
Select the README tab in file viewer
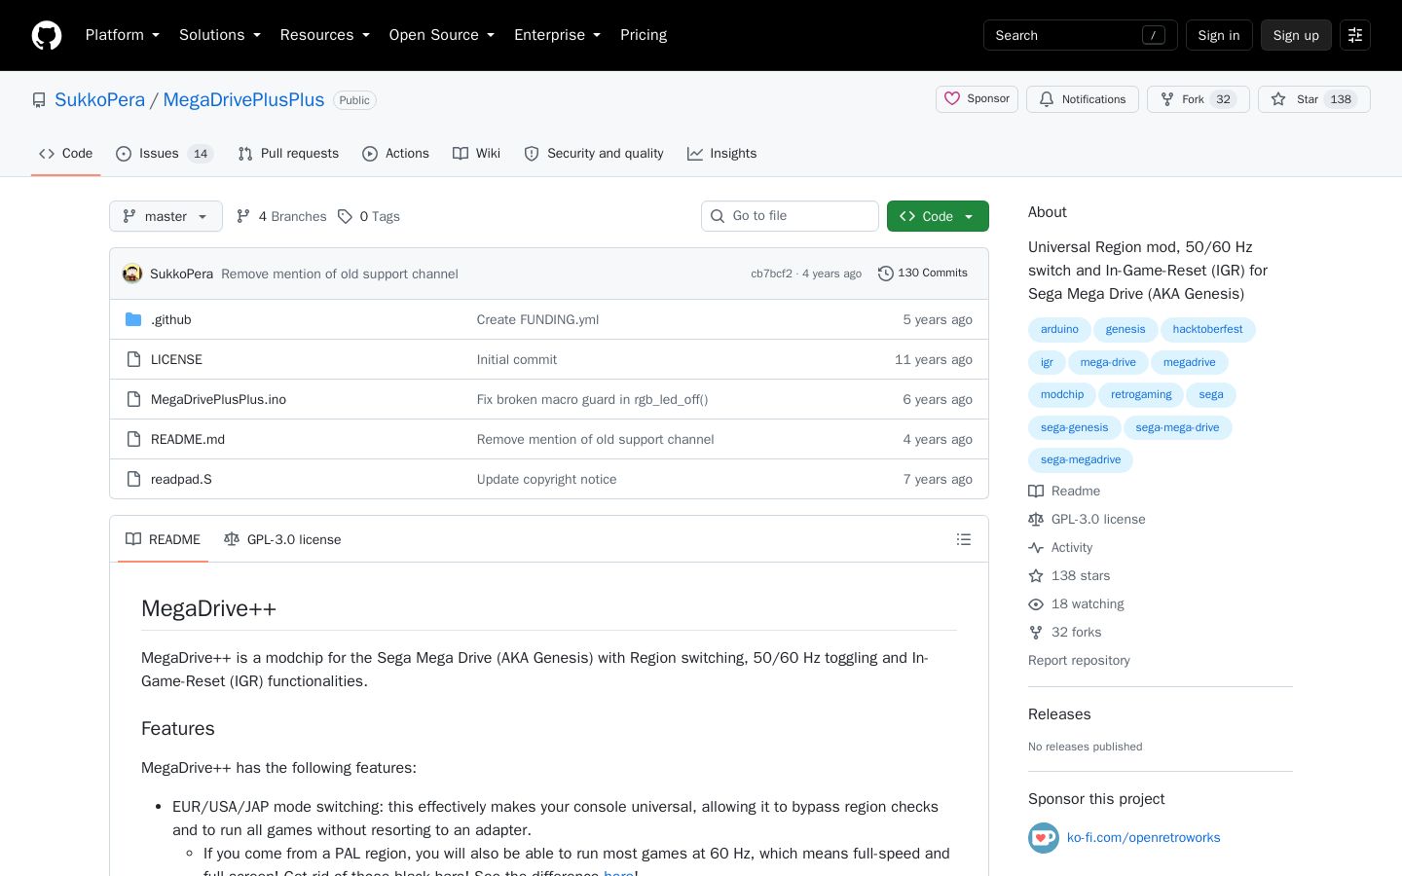pos(164,539)
